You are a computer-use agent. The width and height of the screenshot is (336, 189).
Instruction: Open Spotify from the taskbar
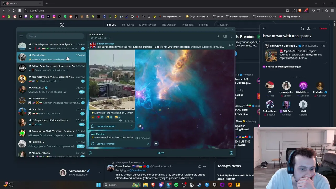(176, 185)
